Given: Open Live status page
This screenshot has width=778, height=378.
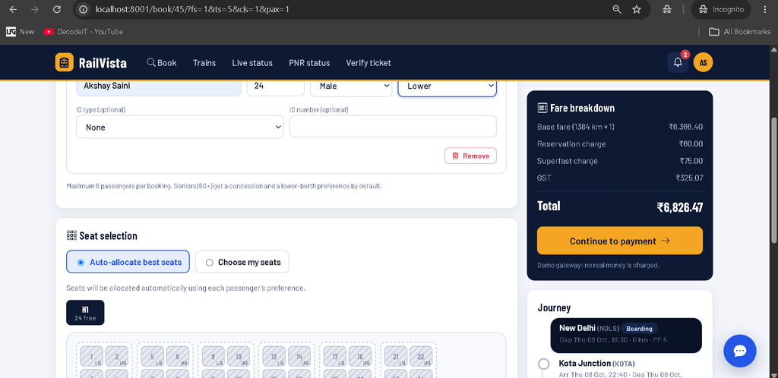Looking at the screenshot, I should pyautogui.click(x=252, y=63).
